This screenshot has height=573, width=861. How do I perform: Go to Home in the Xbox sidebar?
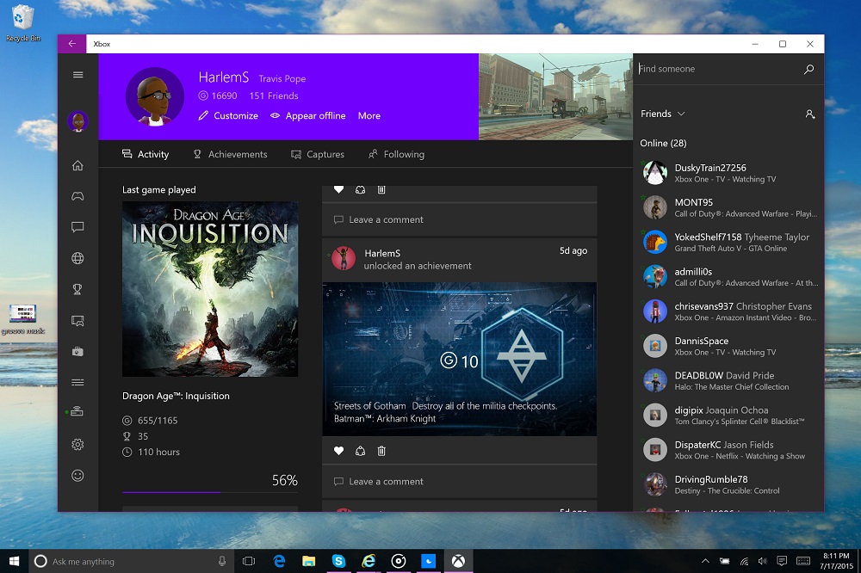point(78,165)
